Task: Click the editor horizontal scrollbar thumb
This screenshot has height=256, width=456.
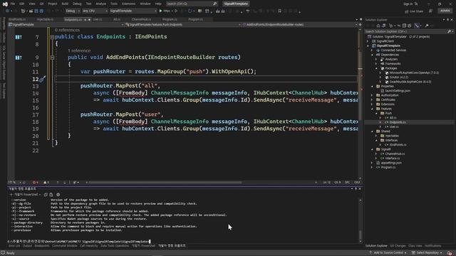Action: tap(165, 183)
